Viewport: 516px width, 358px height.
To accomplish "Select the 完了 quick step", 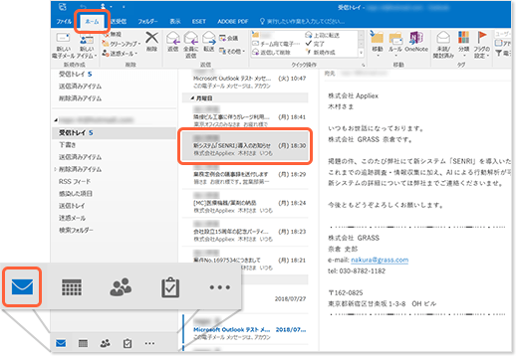I will point(315,44).
